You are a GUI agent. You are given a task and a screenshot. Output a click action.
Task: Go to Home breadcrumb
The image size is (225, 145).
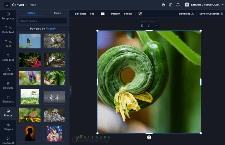32,5
